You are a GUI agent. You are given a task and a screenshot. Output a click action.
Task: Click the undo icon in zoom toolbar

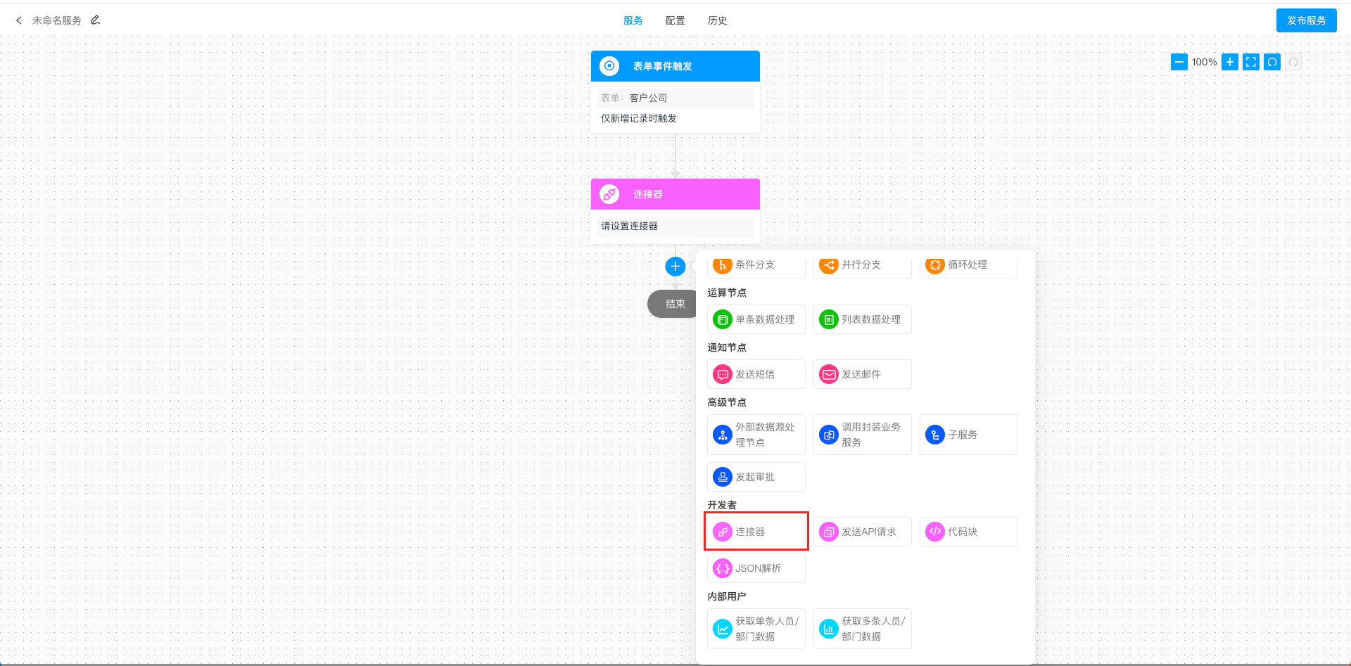1271,62
